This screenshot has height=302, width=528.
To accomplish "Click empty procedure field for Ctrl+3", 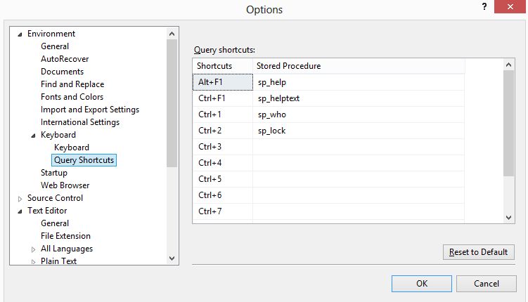I will click(359, 147).
